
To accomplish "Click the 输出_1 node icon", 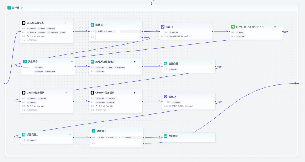I will click(x=163, y=27).
